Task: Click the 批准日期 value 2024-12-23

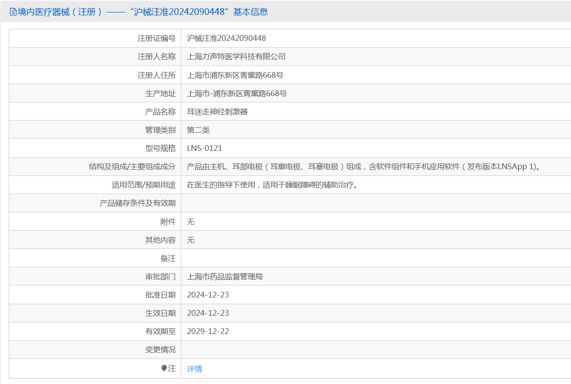Action: point(207,295)
